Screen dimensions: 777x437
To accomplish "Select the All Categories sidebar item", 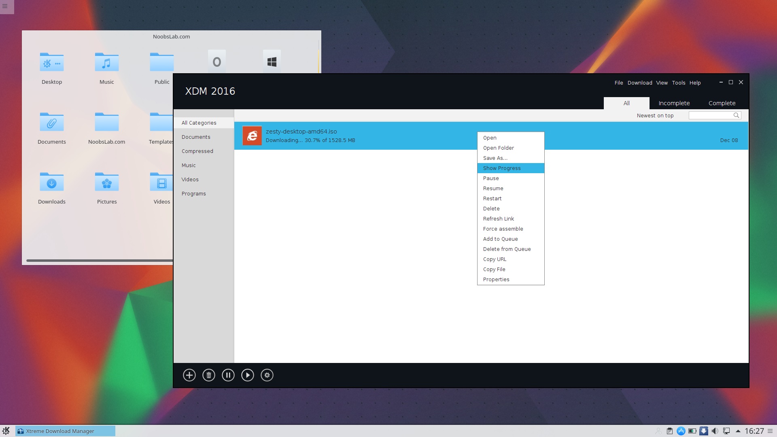I will pos(204,123).
